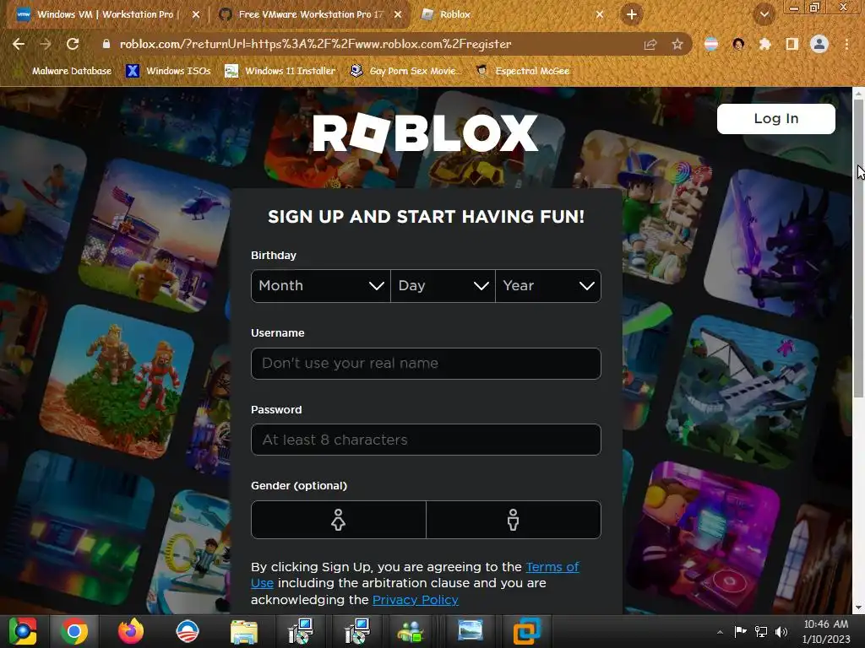Open the Chrome three-dot menu

point(846,44)
